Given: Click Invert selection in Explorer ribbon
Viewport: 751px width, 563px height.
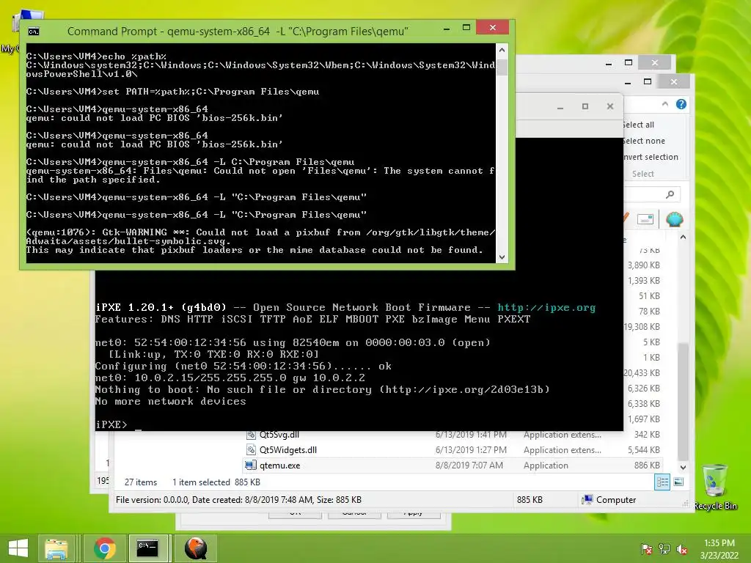Looking at the screenshot, I should click(651, 157).
